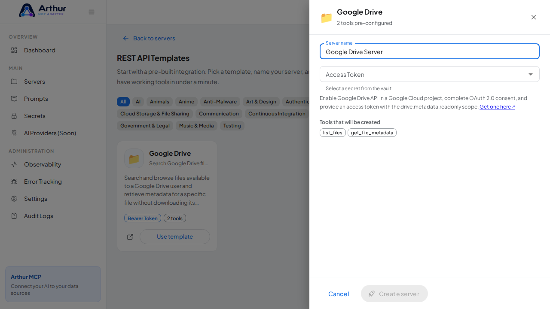This screenshot has width=550, height=309.
Task: Click the Use template button
Action: [175, 237]
